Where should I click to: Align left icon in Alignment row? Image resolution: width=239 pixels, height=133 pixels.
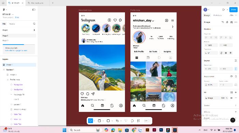coord(206,37)
